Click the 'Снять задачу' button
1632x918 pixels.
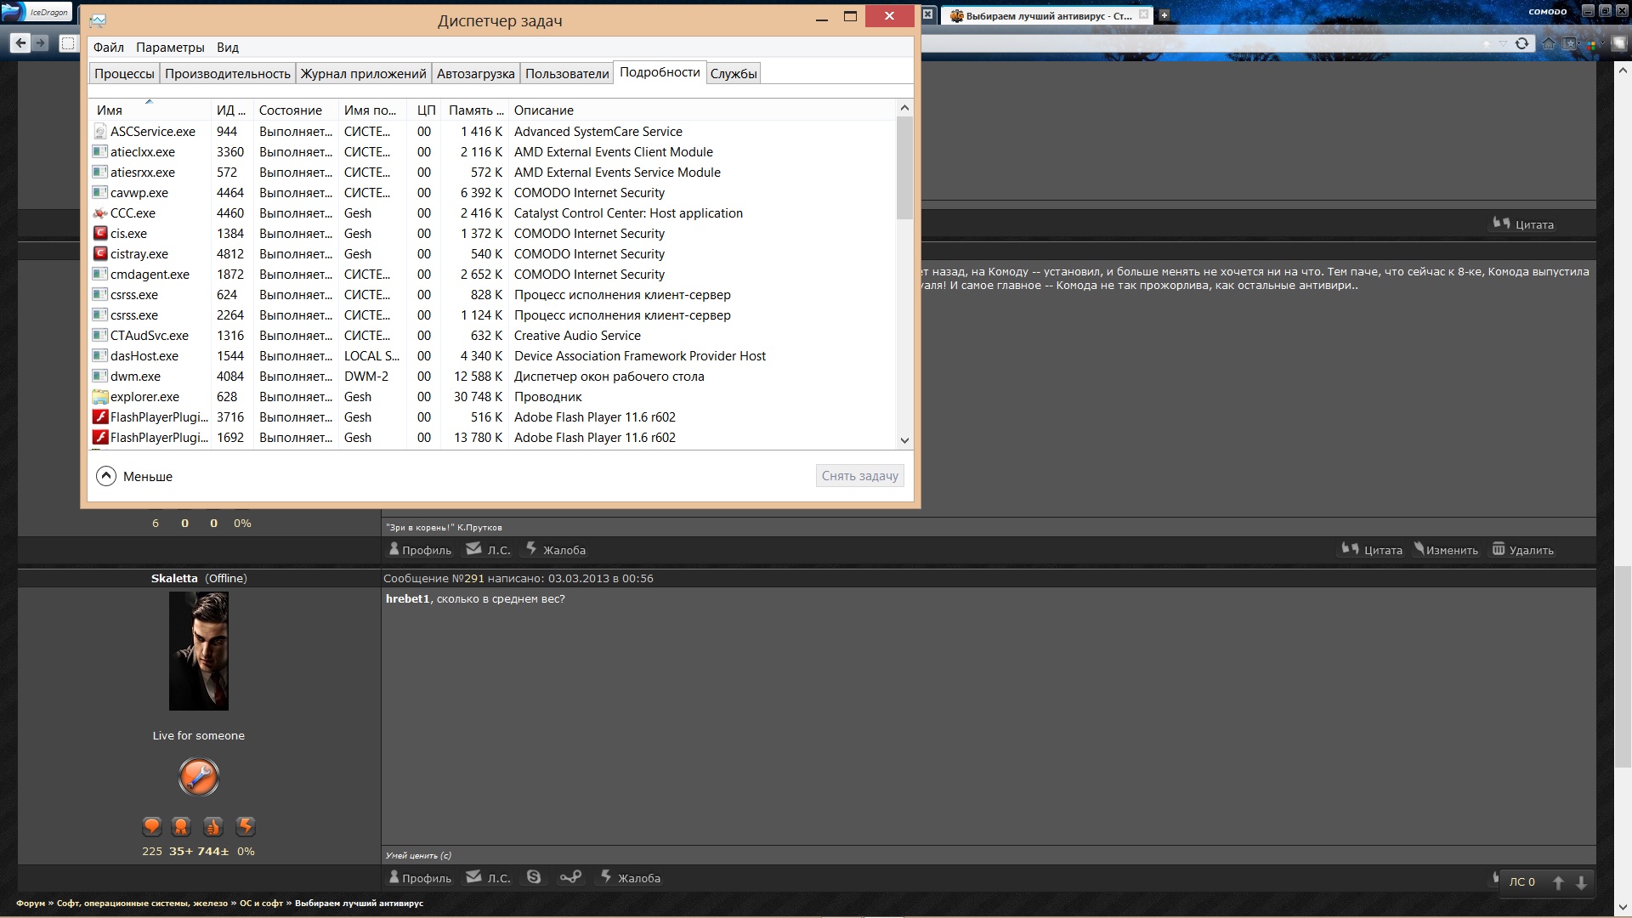859,476
